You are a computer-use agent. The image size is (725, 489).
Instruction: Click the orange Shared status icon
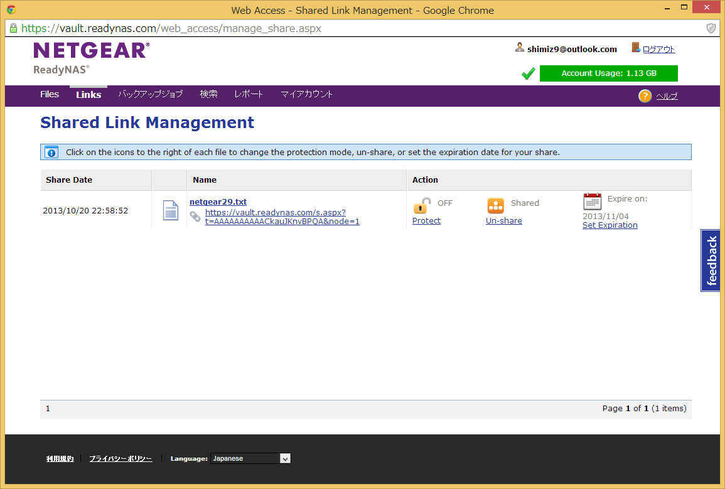click(495, 205)
